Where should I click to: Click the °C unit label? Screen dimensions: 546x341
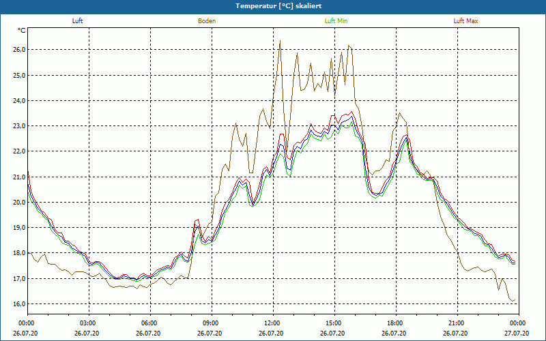[x=22, y=31]
